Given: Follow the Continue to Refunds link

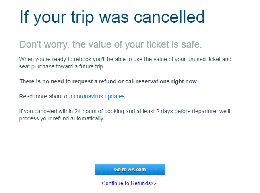Looking at the screenshot, I should click(x=129, y=183).
